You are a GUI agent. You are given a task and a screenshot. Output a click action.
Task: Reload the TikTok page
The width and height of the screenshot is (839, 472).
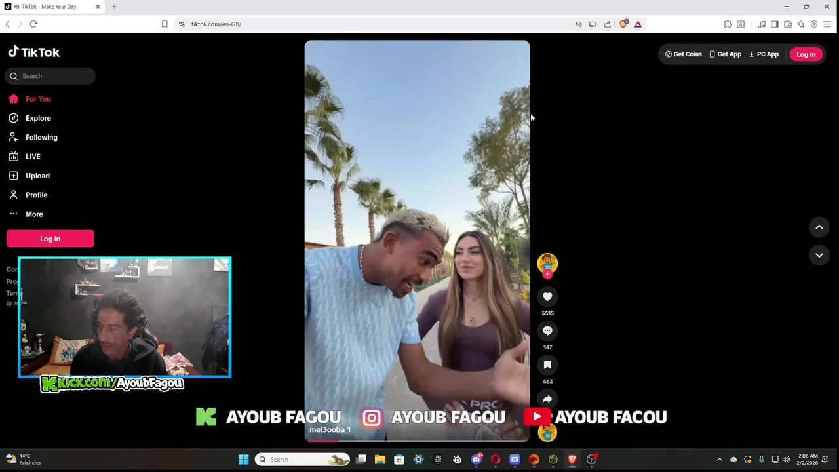pyautogui.click(x=33, y=24)
